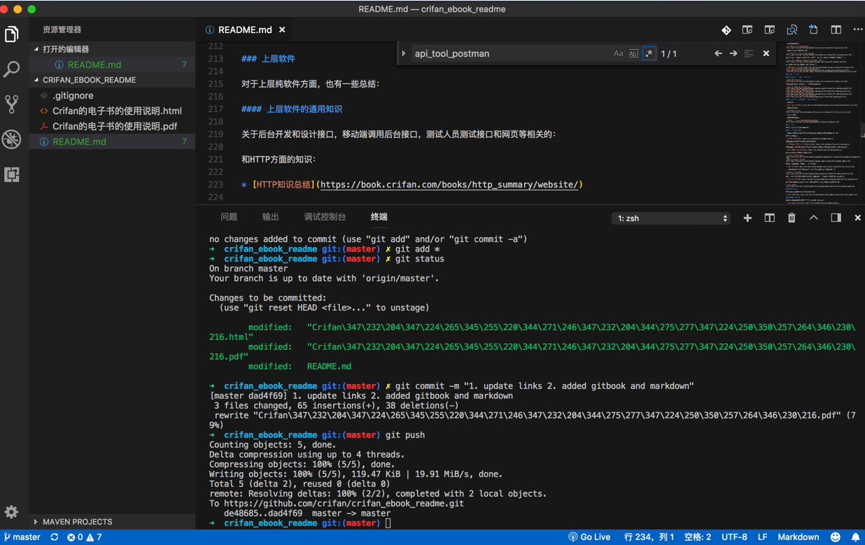Move the panel to the right

pyautogui.click(x=836, y=218)
